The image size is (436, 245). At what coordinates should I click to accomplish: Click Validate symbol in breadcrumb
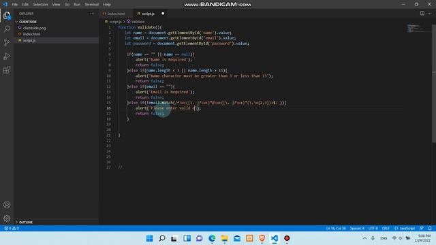click(x=138, y=22)
